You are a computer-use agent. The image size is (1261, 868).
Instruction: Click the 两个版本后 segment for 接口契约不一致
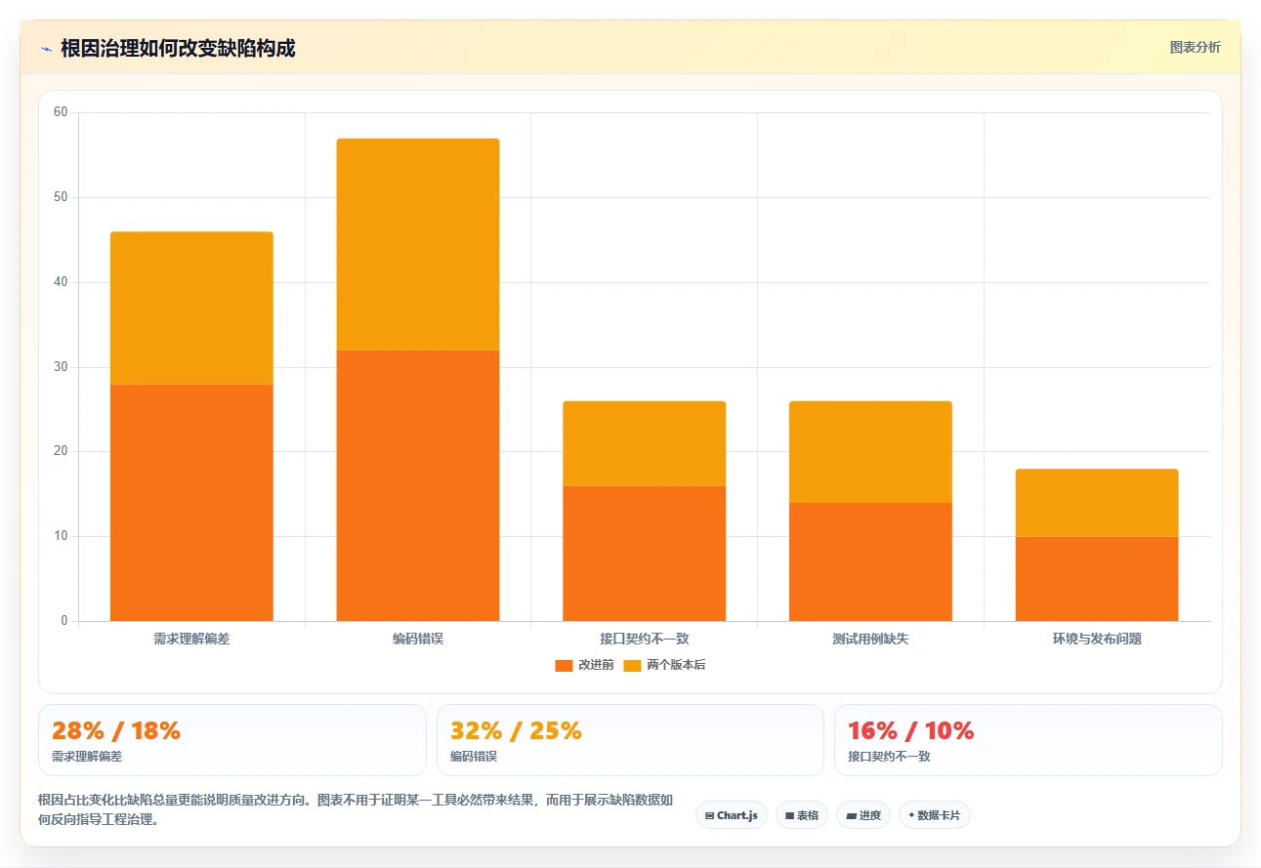coord(645,443)
